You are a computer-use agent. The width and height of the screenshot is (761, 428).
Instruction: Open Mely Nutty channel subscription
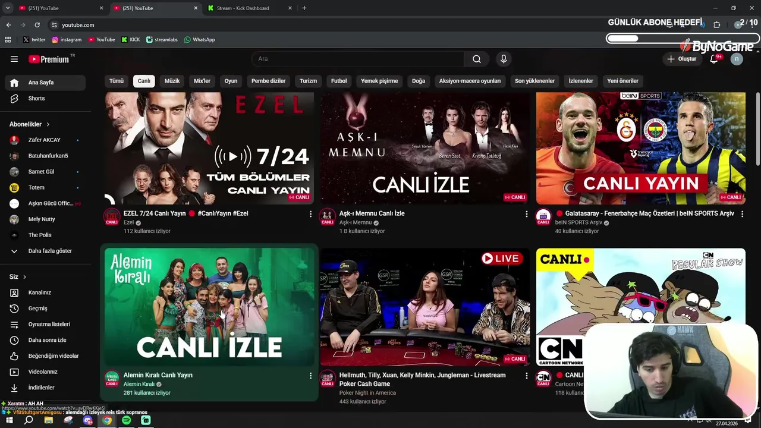(45, 219)
